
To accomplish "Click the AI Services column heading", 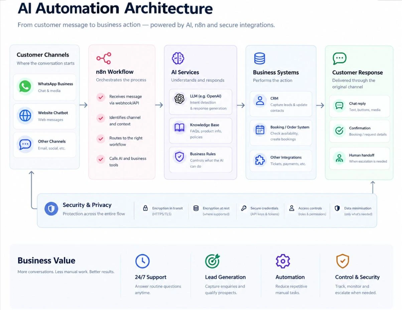I will (185, 72).
